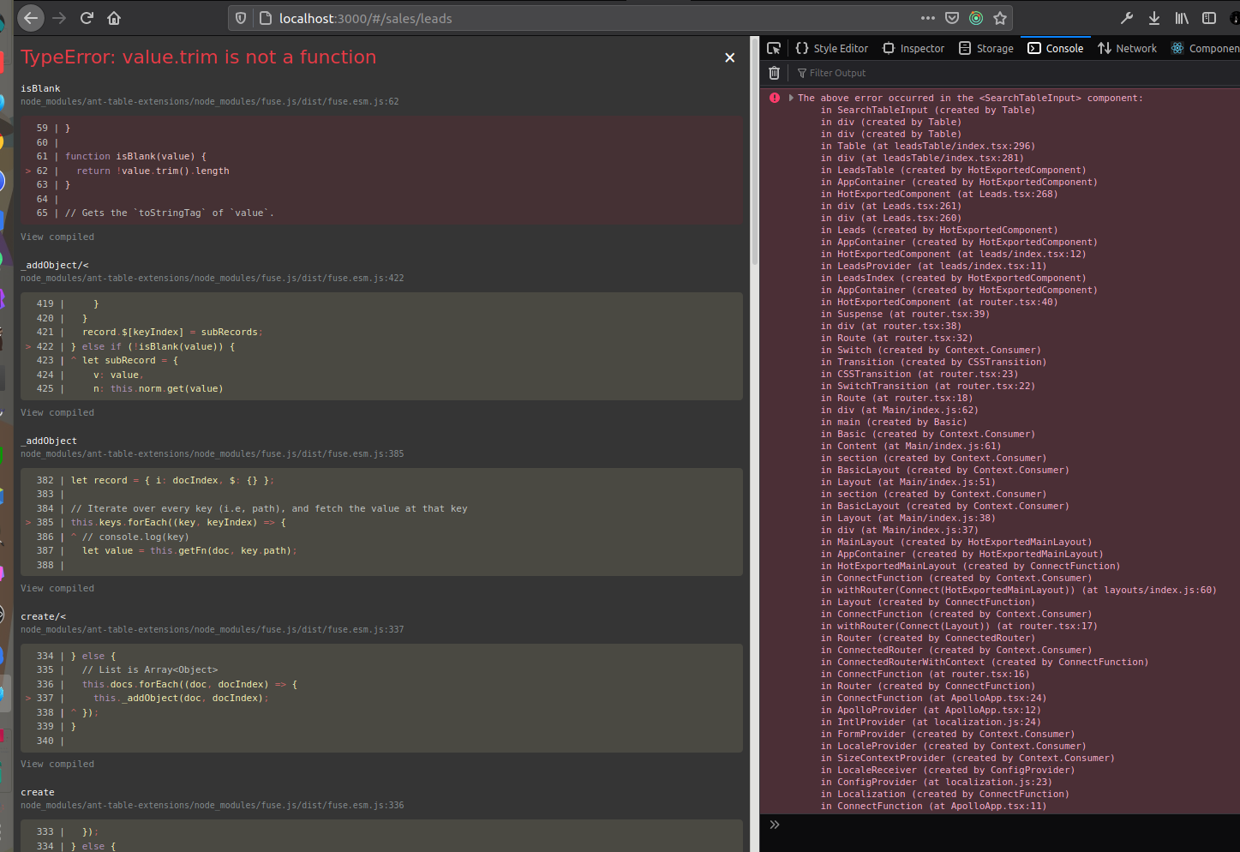This screenshot has height=852, width=1240.
Task: Open the wrench developer tools icon
Action: pyautogui.click(x=1127, y=18)
